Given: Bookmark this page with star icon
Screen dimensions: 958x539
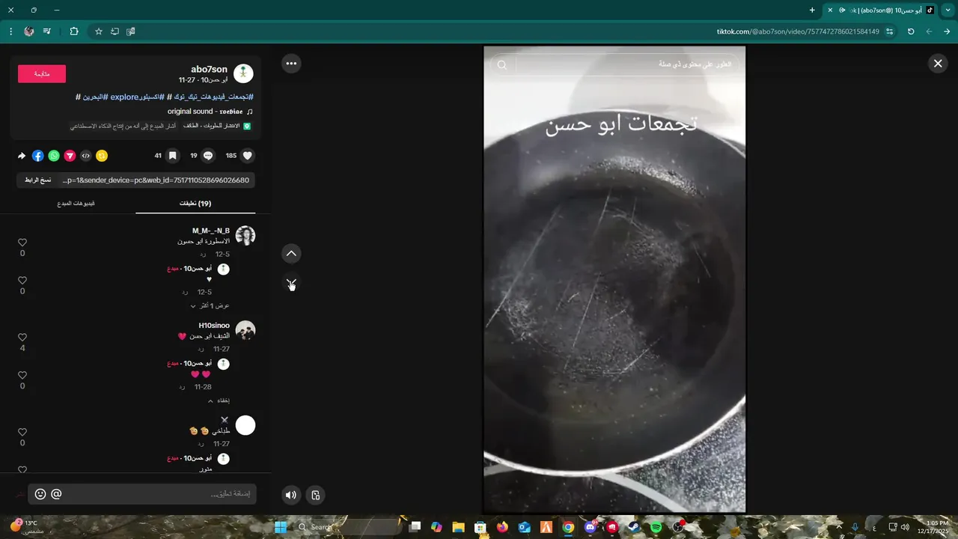Looking at the screenshot, I should (98, 31).
